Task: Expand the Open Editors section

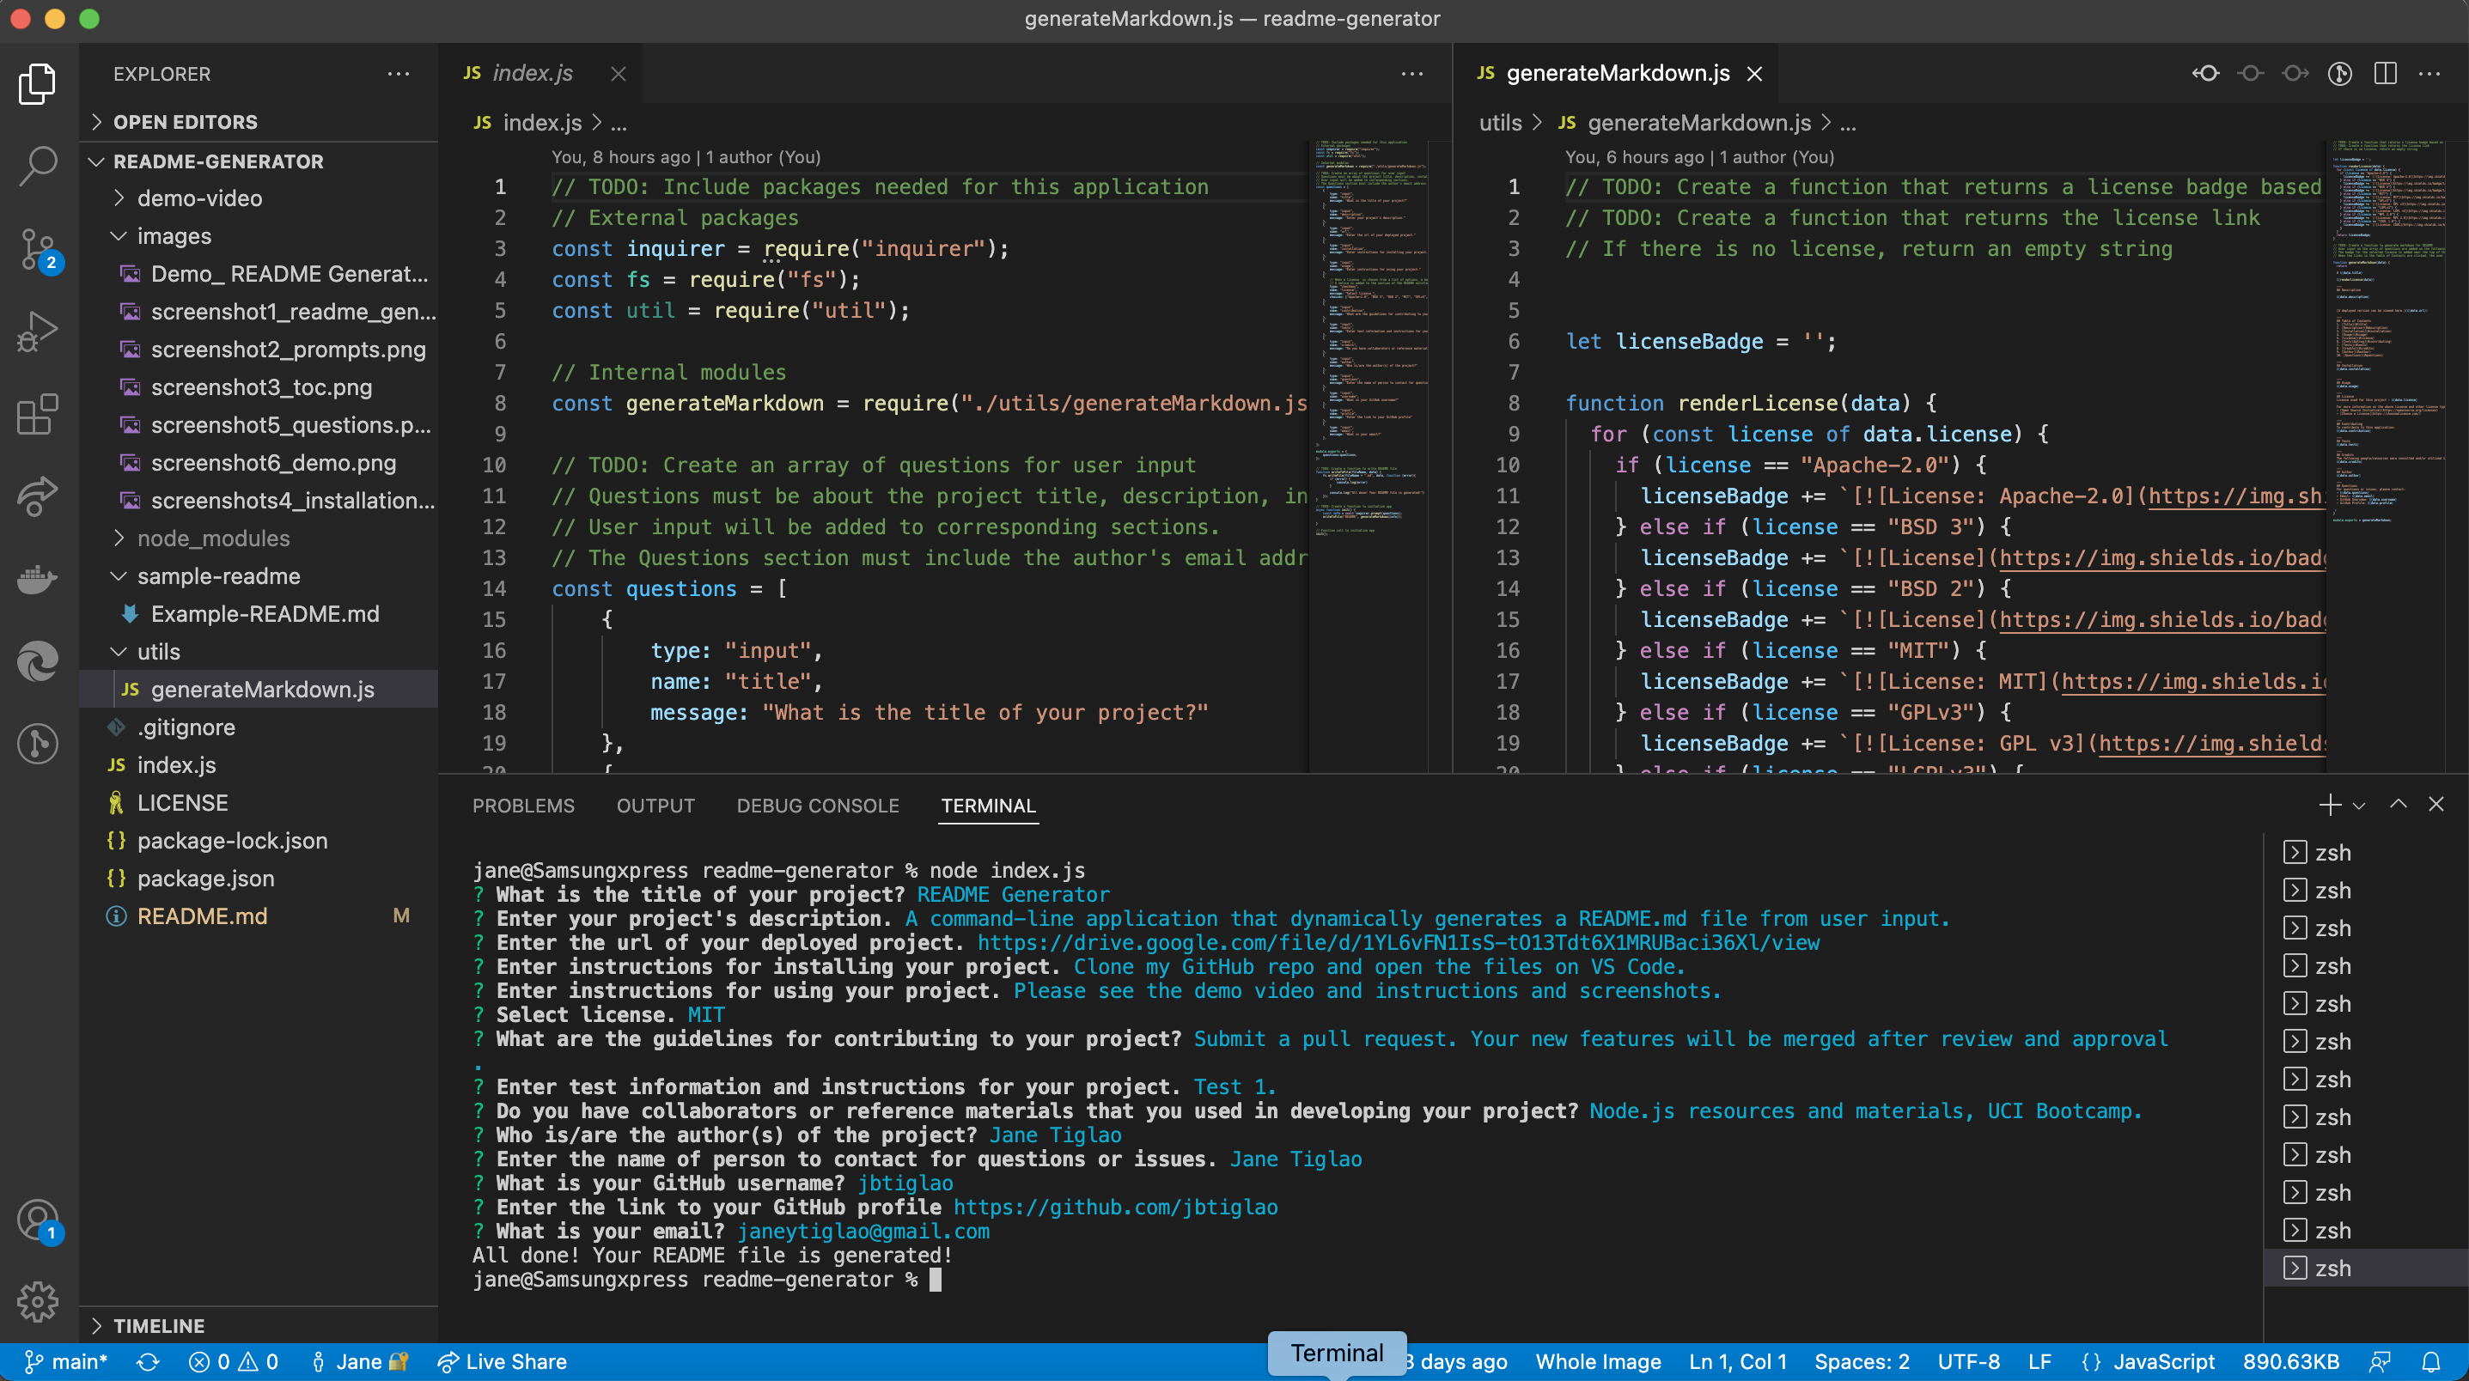Action: click(259, 122)
